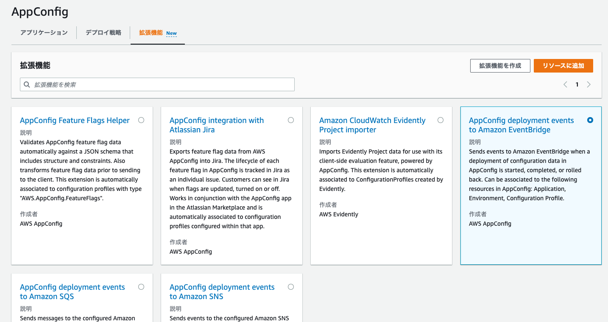The image size is (608, 322).
Task: Go to next page arrow
Action: (x=588, y=84)
